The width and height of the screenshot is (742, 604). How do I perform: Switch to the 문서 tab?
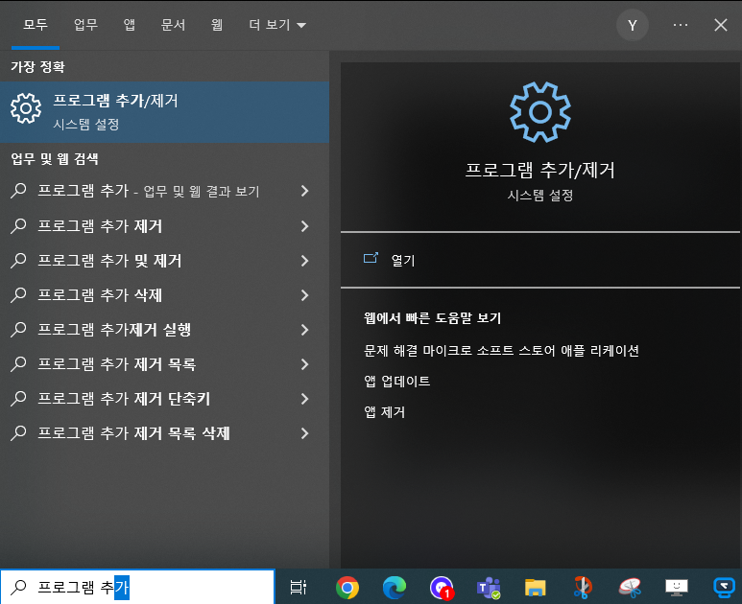[x=173, y=25]
